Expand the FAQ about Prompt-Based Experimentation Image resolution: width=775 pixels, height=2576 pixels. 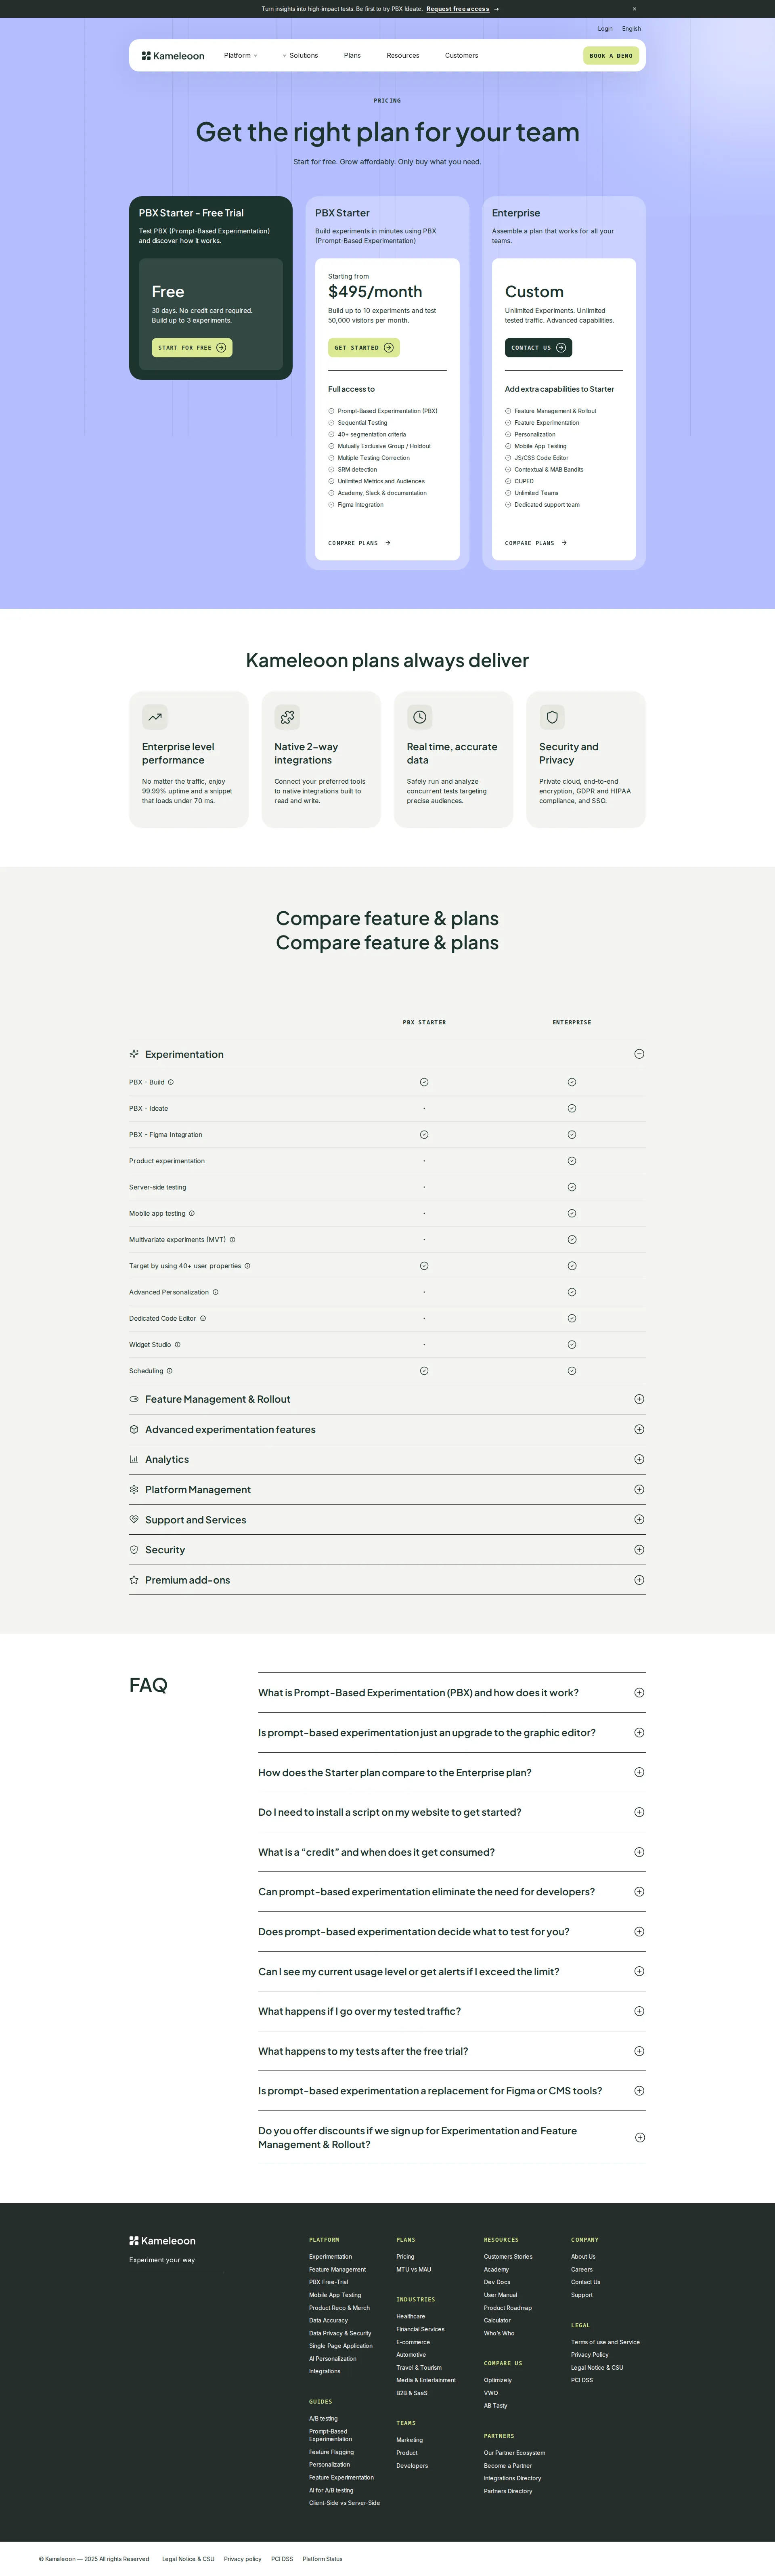click(639, 1692)
